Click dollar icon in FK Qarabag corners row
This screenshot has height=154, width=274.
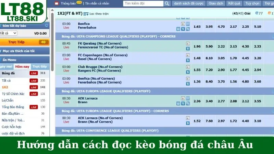tap(188, 49)
